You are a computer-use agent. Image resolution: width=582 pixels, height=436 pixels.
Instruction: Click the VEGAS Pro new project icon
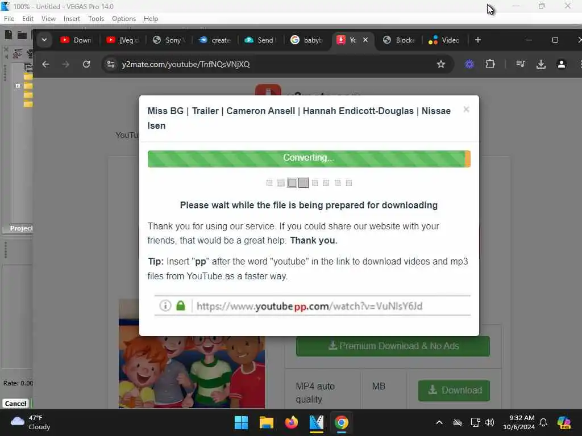tap(8, 35)
